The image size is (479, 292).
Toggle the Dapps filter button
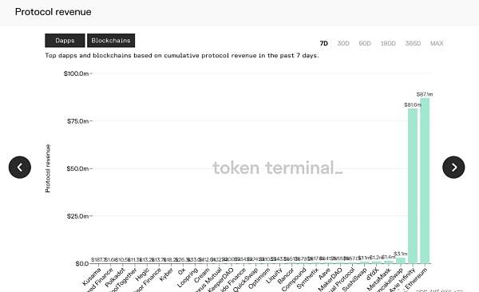coord(65,41)
